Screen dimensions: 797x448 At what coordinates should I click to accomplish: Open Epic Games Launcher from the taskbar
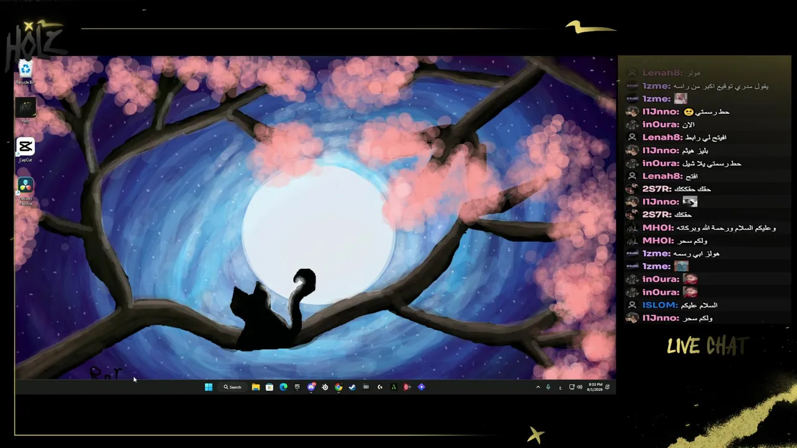tap(297, 387)
